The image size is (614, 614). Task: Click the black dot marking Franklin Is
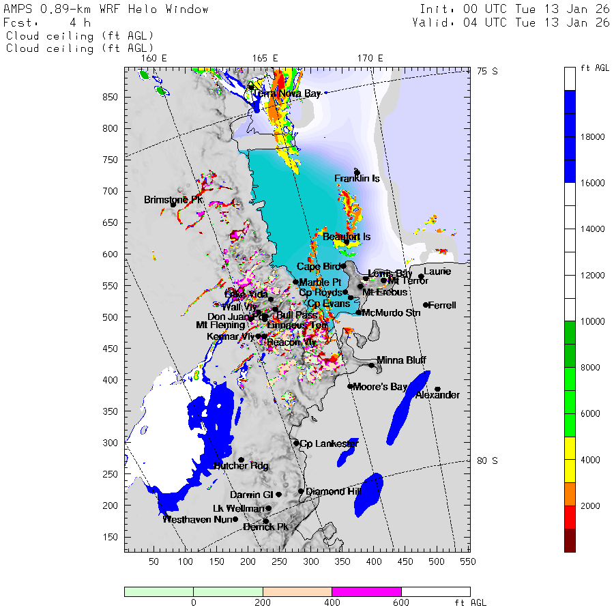pos(357,173)
